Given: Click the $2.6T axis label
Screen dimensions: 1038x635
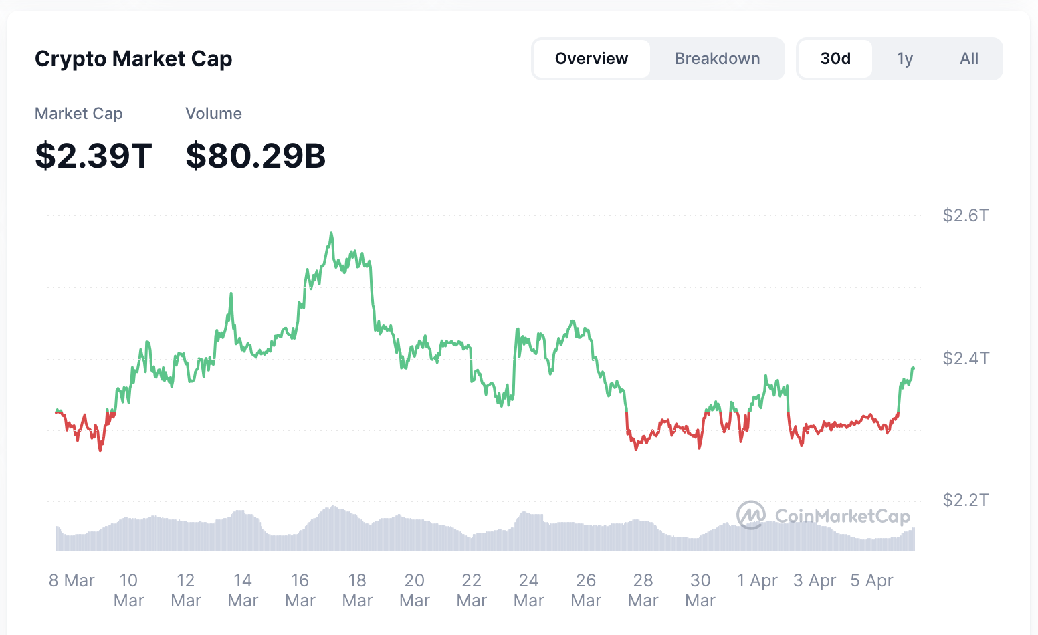Looking at the screenshot, I should tap(965, 215).
